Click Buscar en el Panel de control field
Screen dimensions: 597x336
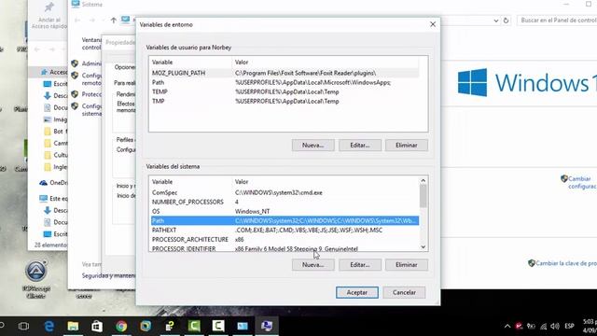[x=557, y=21]
